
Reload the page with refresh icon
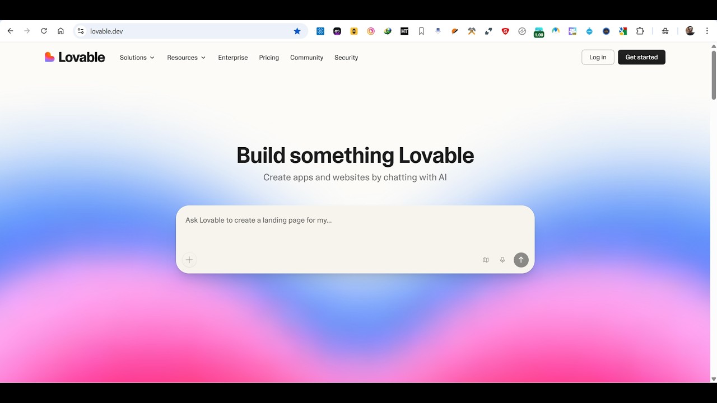click(x=44, y=31)
